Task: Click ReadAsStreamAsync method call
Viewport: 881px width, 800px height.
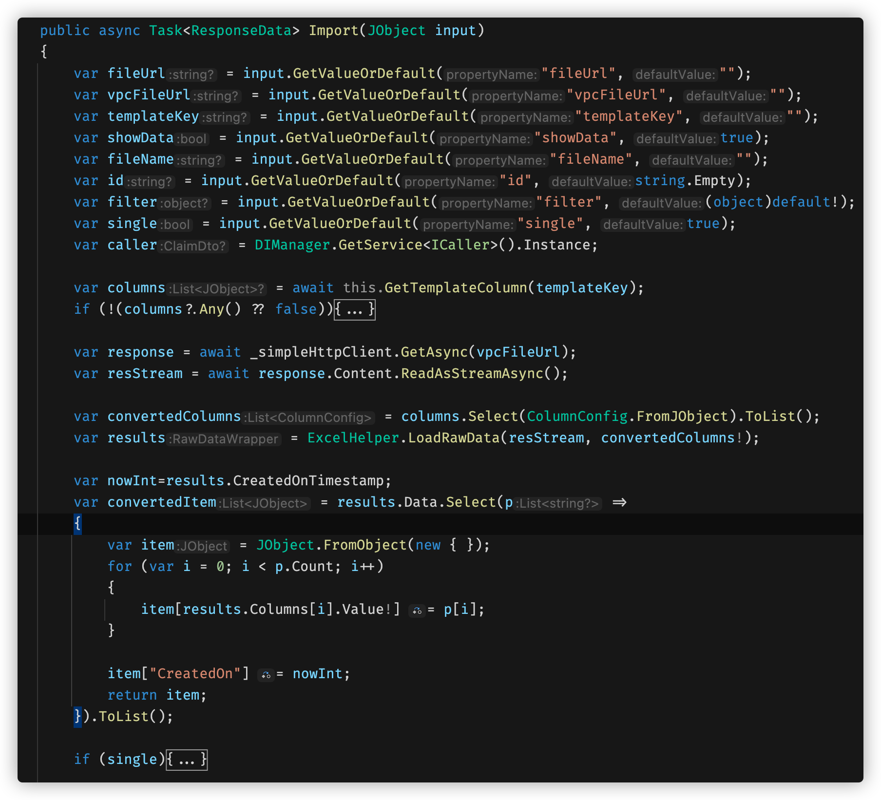Action: [x=472, y=373]
